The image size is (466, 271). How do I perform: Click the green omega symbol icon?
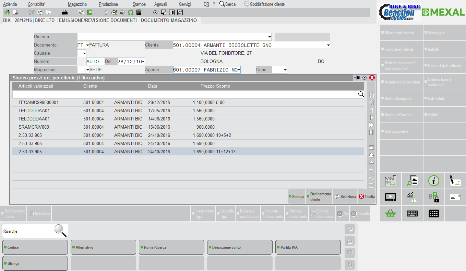130,13
